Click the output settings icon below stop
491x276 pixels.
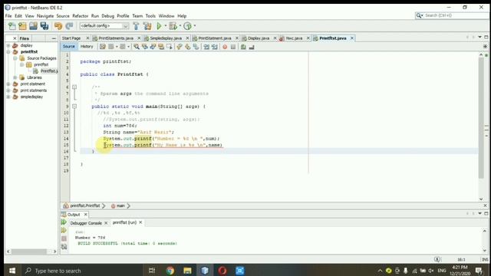click(64, 247)
